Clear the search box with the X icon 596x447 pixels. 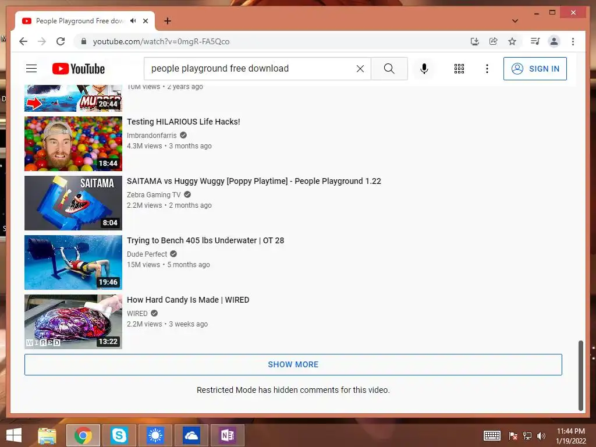[x=360, y=69]
